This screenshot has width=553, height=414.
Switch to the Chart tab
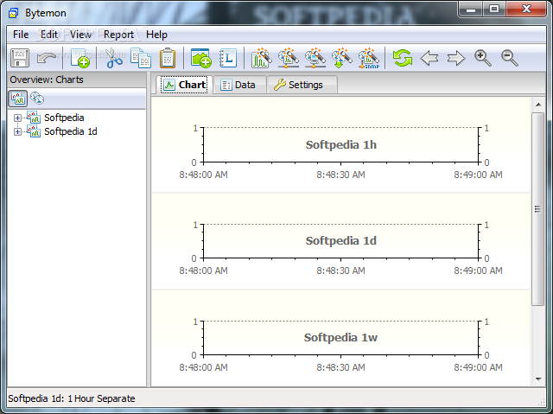(x=184, y=85)
